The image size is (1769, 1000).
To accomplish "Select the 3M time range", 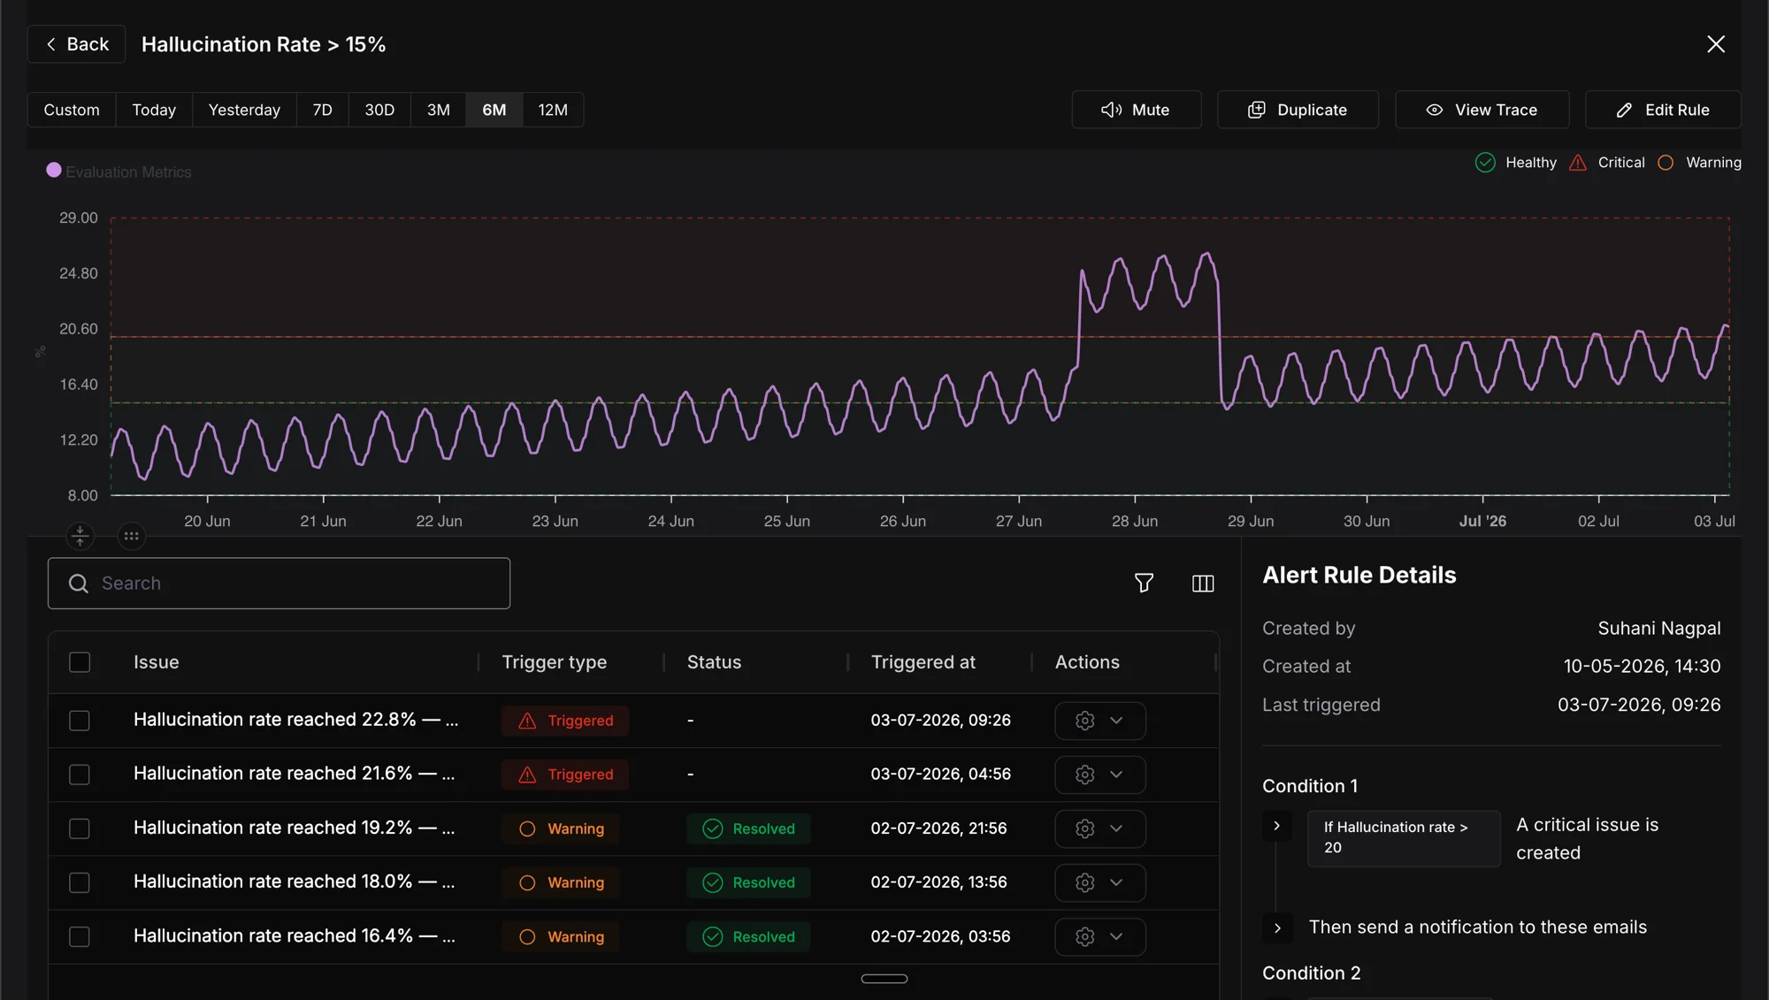I will (x=439, y=110).
